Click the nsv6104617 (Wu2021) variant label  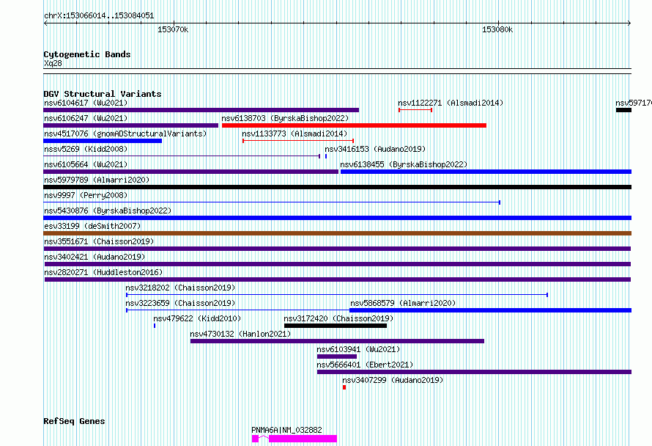pyautogui.click(x=86, y=103)
